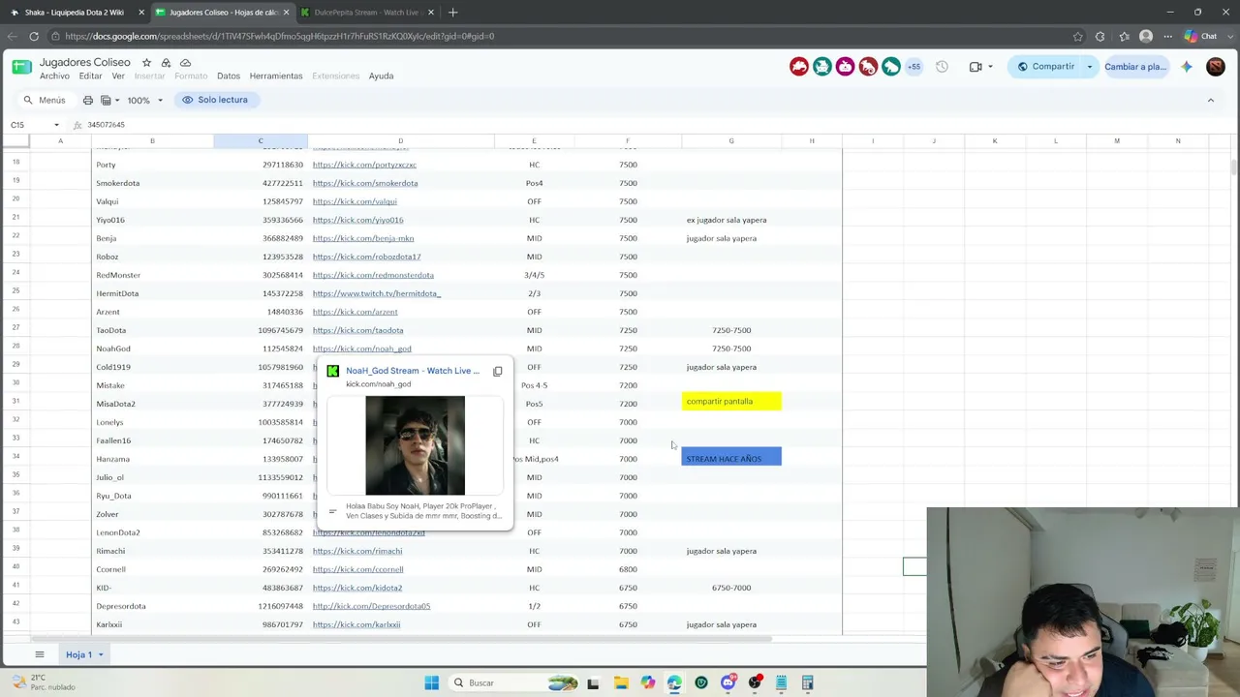Open the Ver menu
Viewport: 1240px width, 697px height.
click(x=118, y=76)
